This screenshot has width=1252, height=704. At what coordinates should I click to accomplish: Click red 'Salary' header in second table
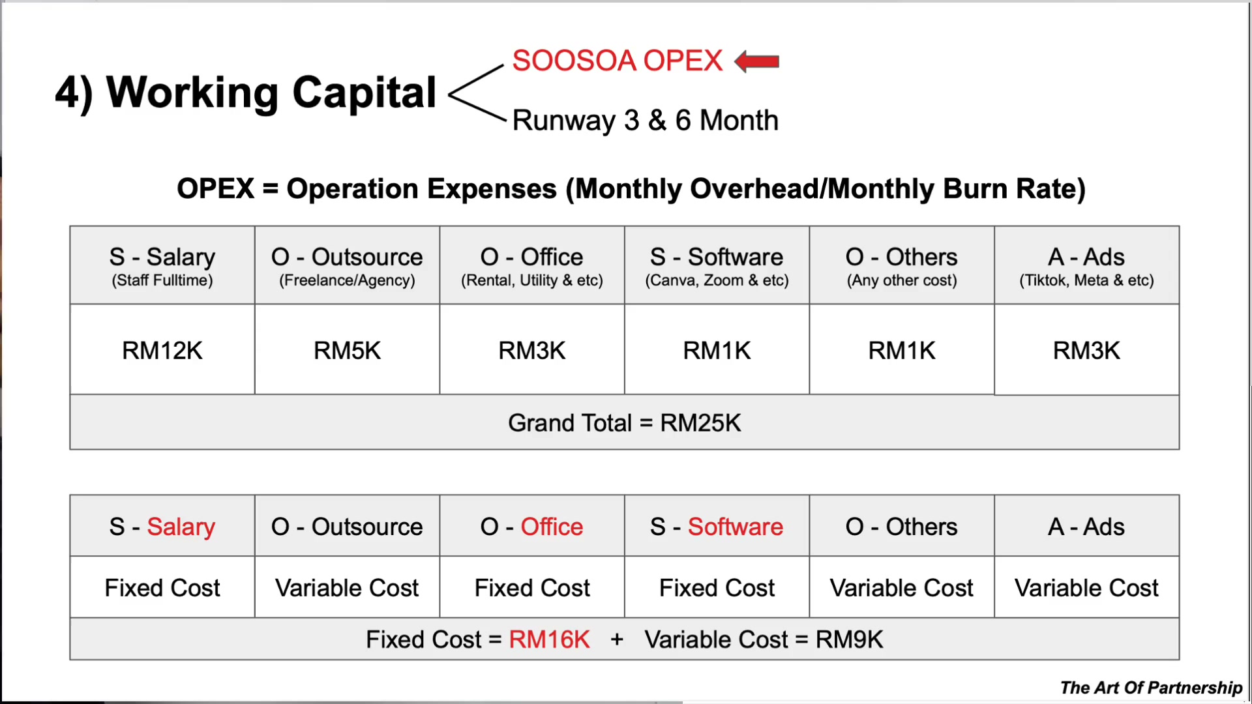point(181,527)
